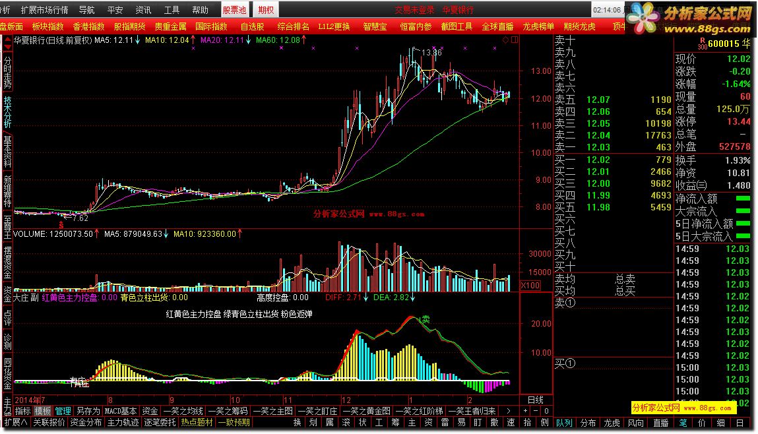Viewport: 758px width, 434px height.
Task: Select the 队列 queue tab
Action: click(x=563, y=423)
